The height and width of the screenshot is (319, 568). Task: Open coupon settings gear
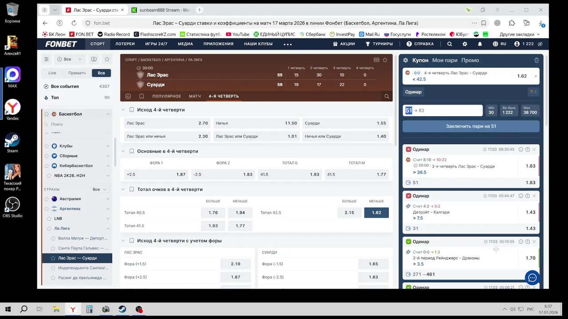pyautogui.click(x=405, y=60)
